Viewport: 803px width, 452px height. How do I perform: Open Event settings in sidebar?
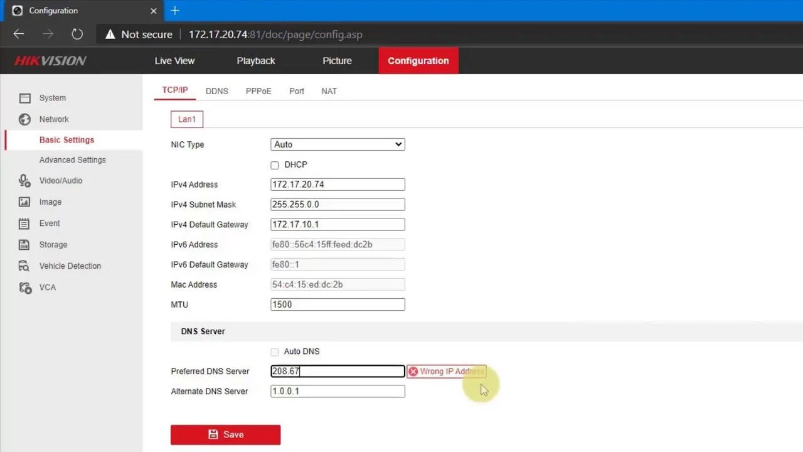[x=50, y=223]
